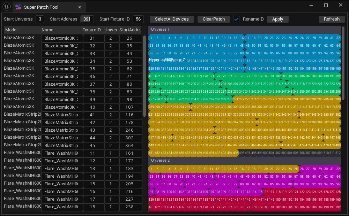The image size is (349, 216).
Task: Click the Super Patch Tool tab icon
Action: 18,7
